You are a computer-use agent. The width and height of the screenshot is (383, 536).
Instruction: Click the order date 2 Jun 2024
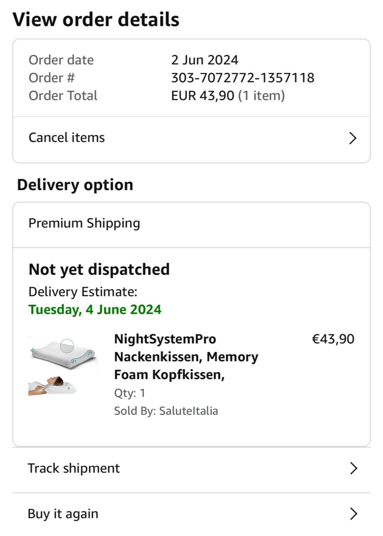pyautogui.click(x=204, y=60)
